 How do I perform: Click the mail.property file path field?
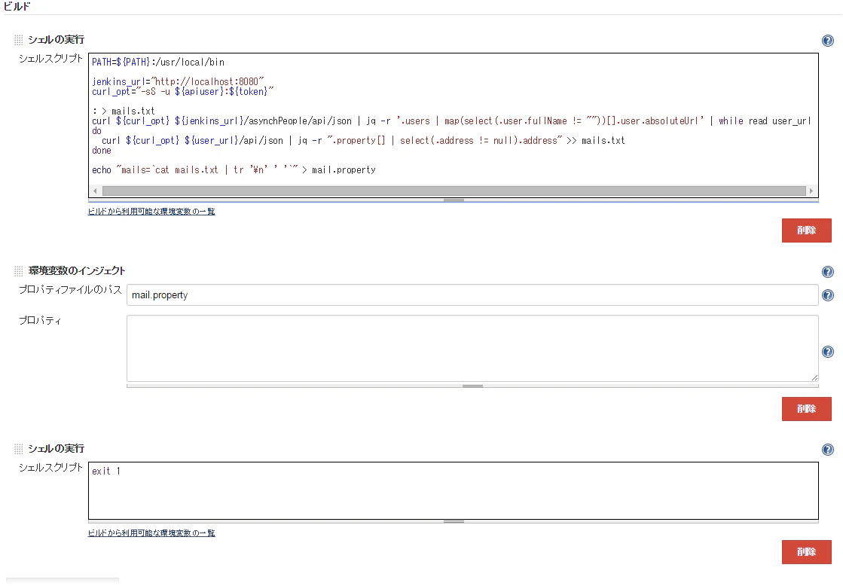(x=472, y=295)
